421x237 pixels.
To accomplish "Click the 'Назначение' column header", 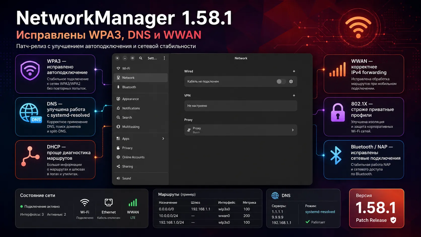I will 168,202.
